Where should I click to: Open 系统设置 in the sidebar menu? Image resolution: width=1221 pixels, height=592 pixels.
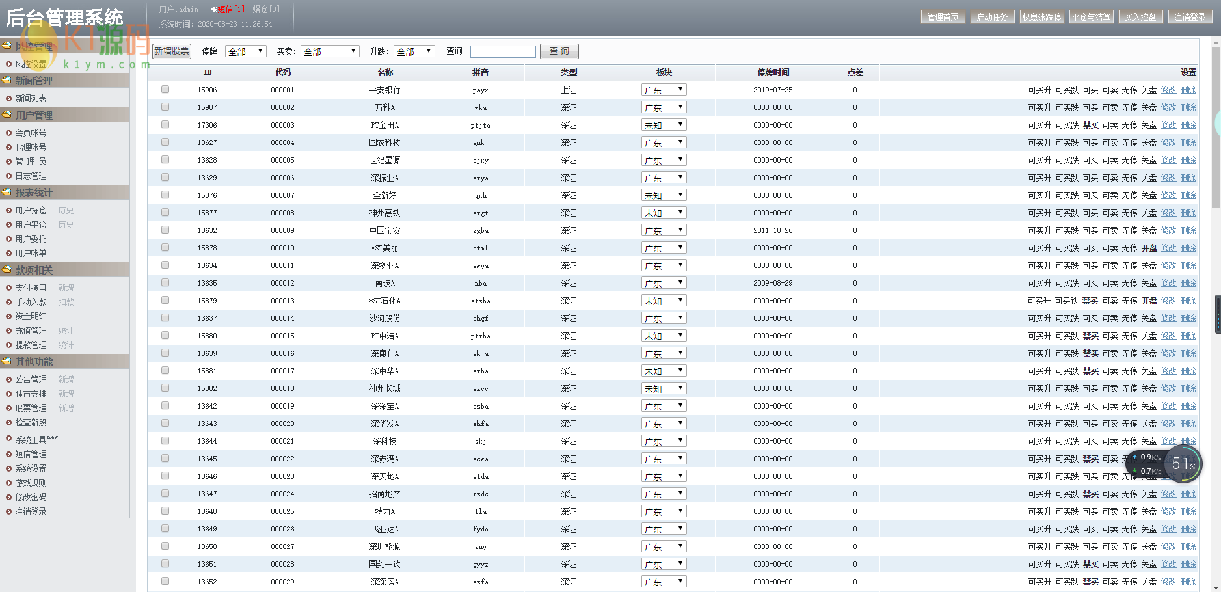(31, 468)
